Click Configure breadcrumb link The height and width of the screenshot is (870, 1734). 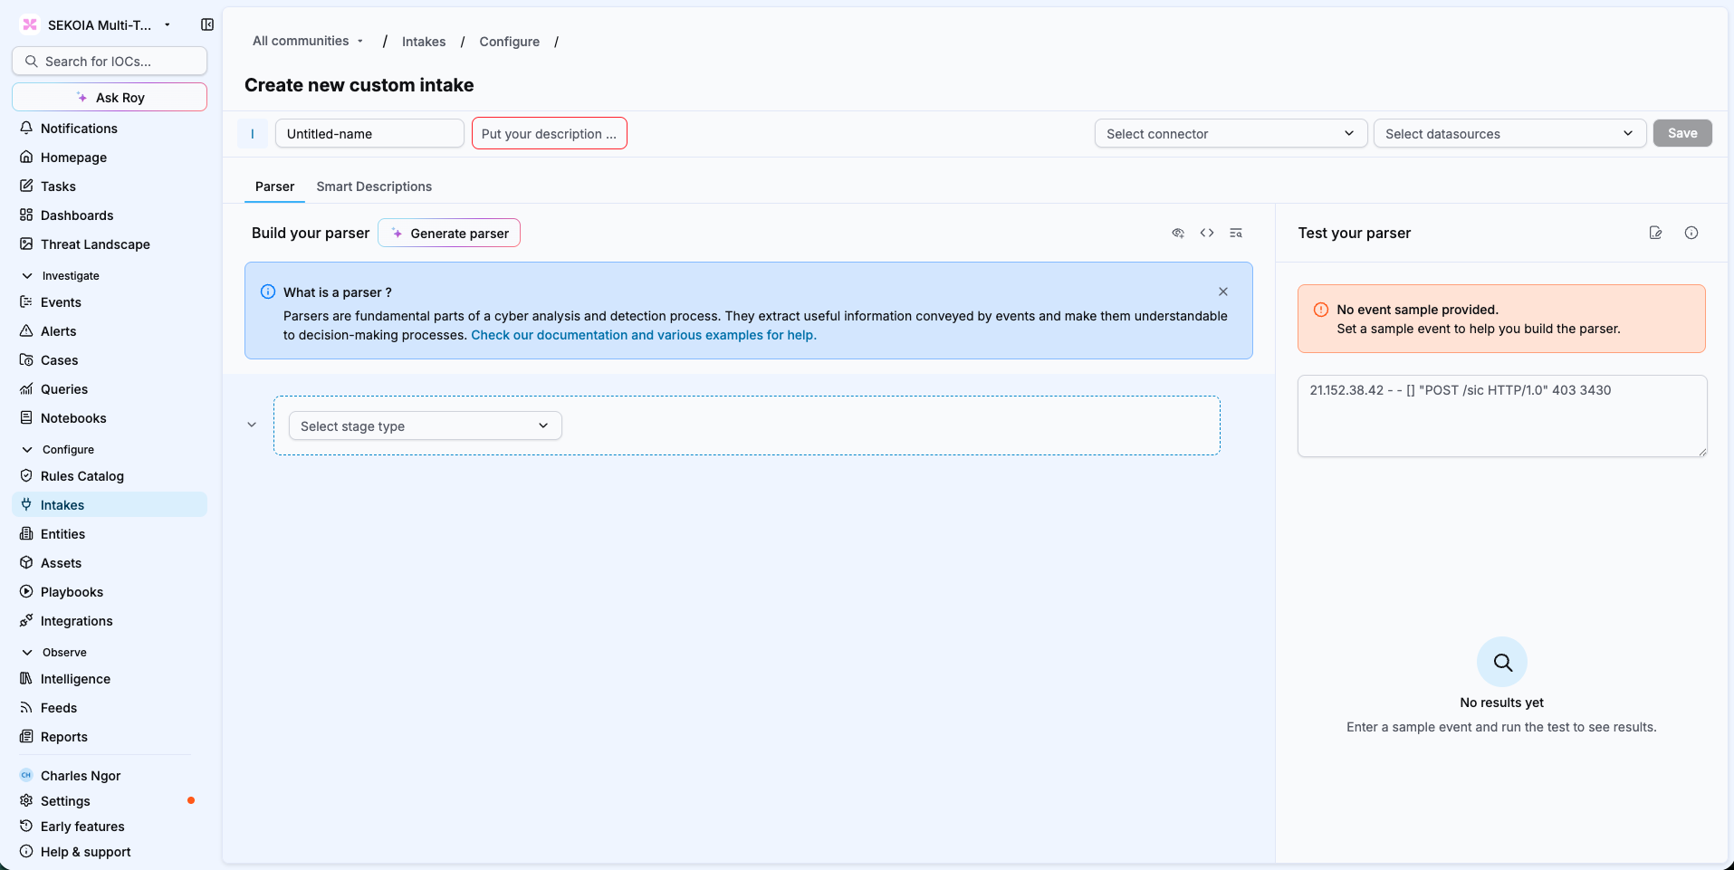coord(509,42)
